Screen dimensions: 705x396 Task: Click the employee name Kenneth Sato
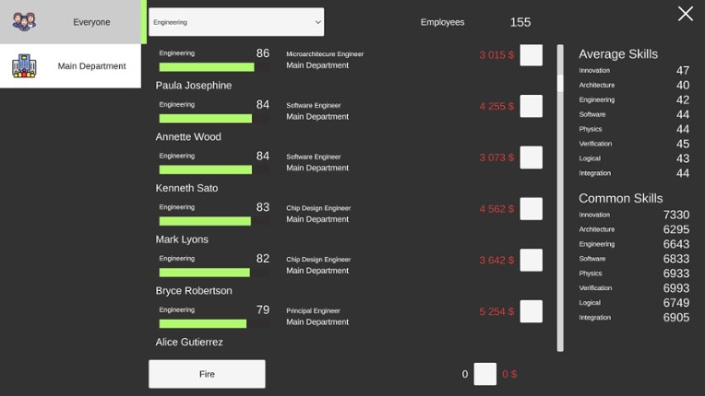coord(186,188)
